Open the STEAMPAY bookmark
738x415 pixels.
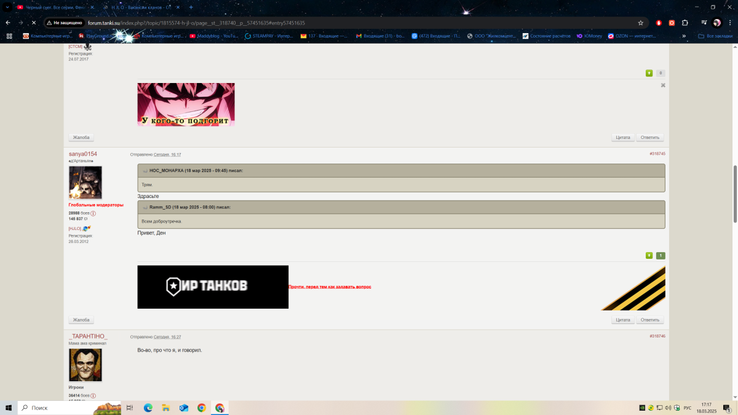click(x=269, y=36)
